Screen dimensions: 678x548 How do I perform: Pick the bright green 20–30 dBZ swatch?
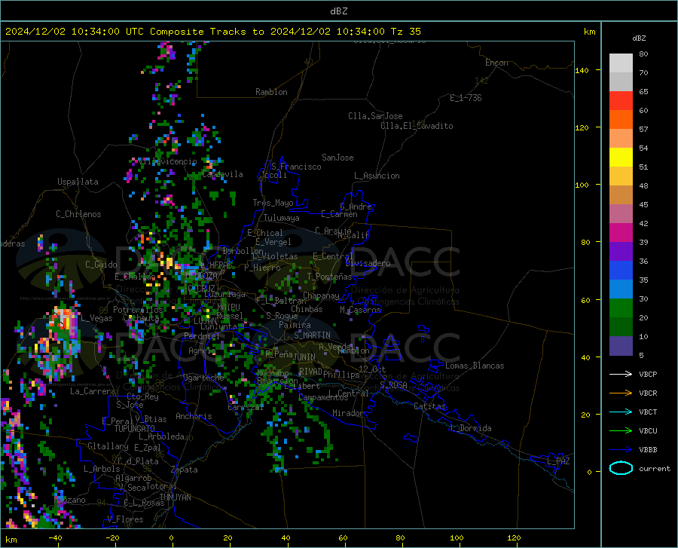[621, 308]
